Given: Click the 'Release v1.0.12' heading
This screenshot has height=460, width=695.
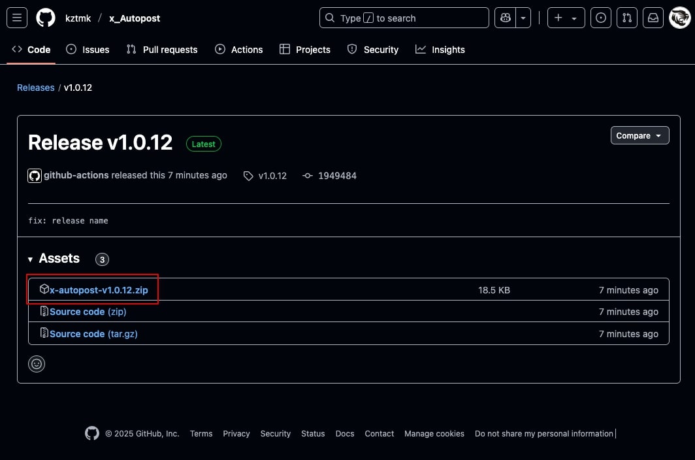Looking at the screenshot, I should click(100, 142).
